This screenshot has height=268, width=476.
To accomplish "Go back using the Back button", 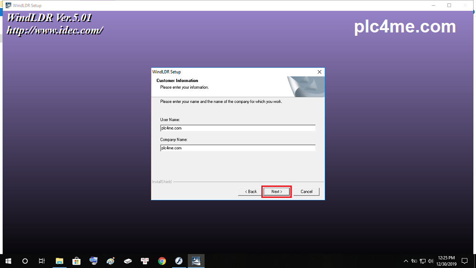I will pos(251,192).
